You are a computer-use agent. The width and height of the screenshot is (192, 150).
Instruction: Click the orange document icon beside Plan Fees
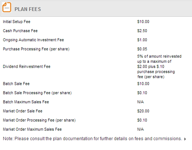(x=7, y=7)
